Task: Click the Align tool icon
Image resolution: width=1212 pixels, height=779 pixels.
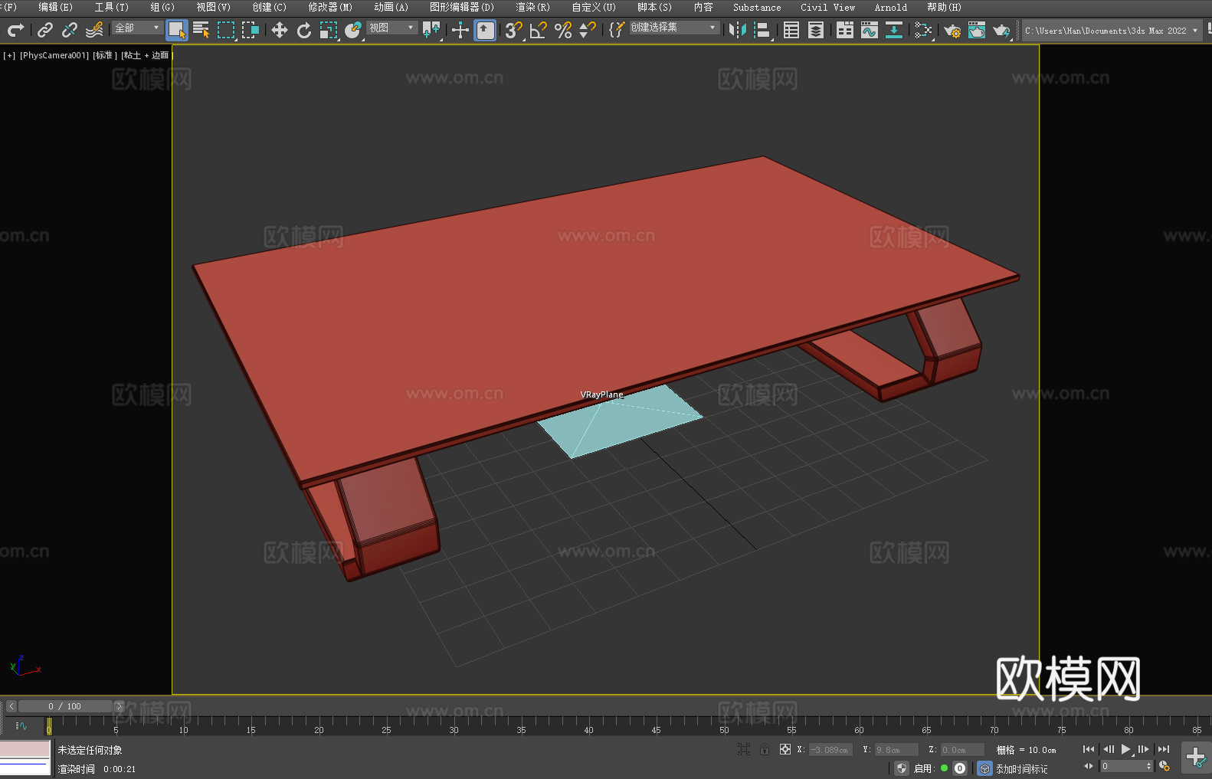Action: (762, 30)
